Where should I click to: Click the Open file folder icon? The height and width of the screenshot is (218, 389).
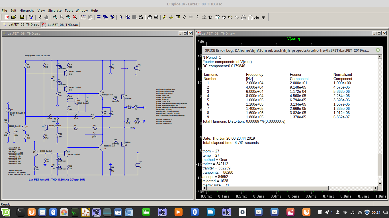tap(13, 17)
